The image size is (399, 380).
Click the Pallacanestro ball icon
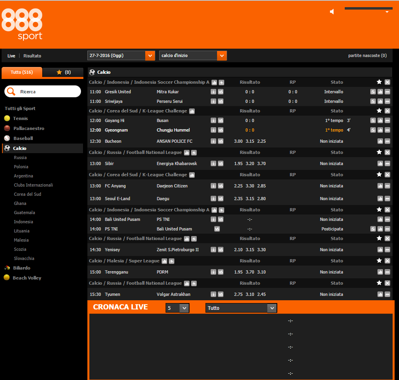coord(7,128)
